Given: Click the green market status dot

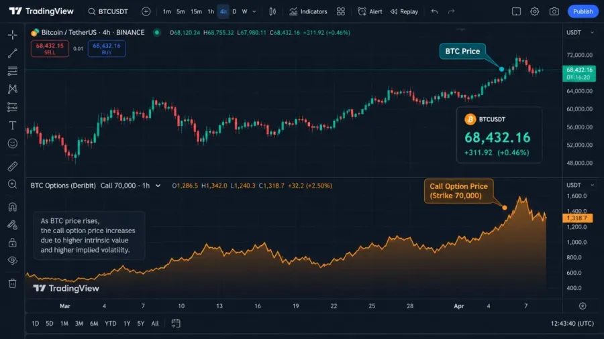Looking at the screenshot, I should 157,33.
